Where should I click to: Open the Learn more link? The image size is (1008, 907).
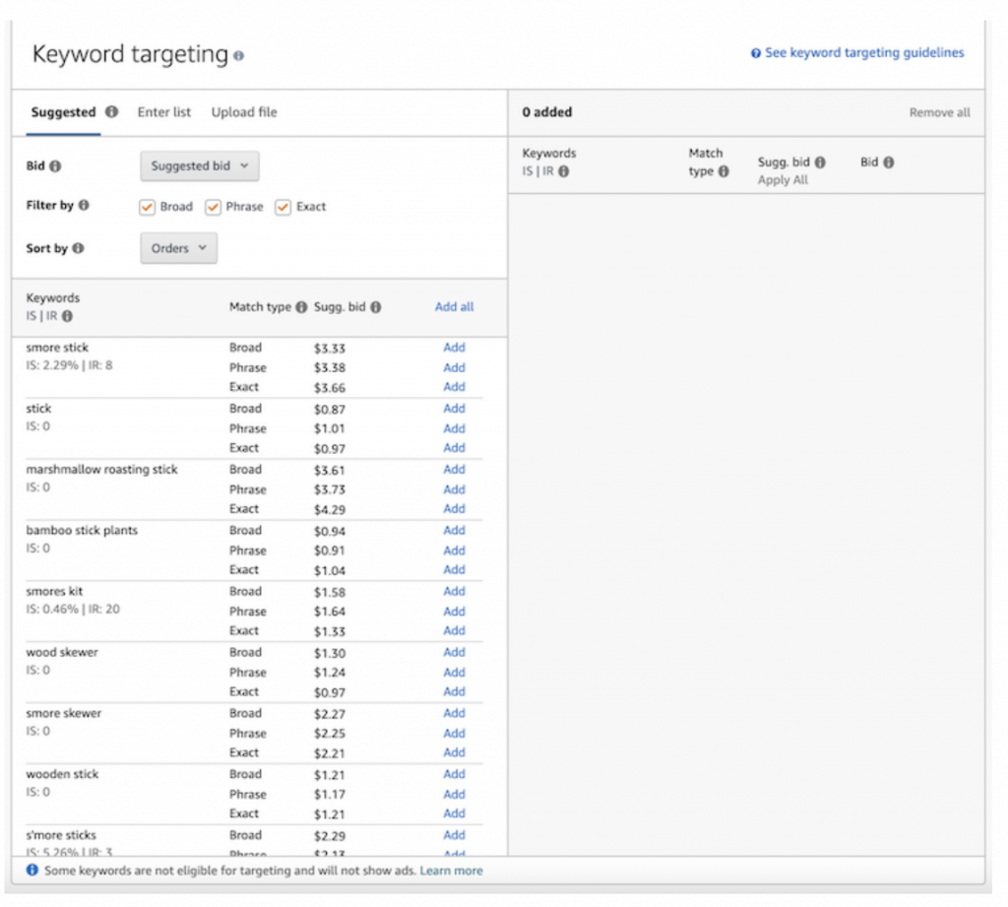click(451, 871)
